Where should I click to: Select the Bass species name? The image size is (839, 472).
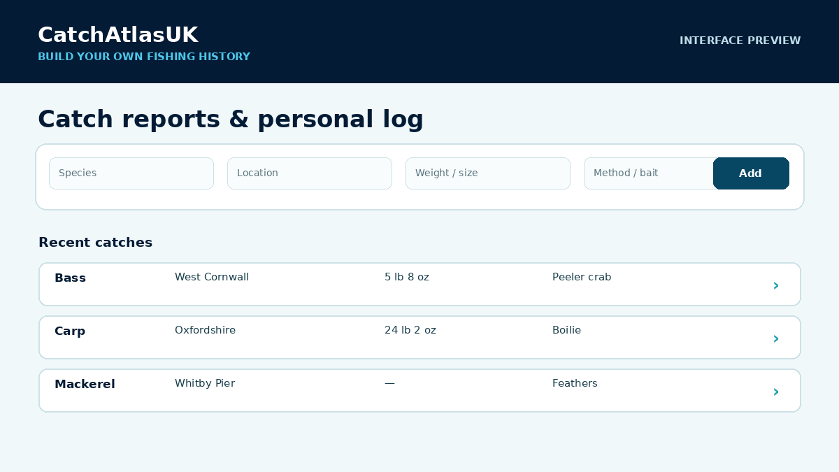tap(70, 278)
